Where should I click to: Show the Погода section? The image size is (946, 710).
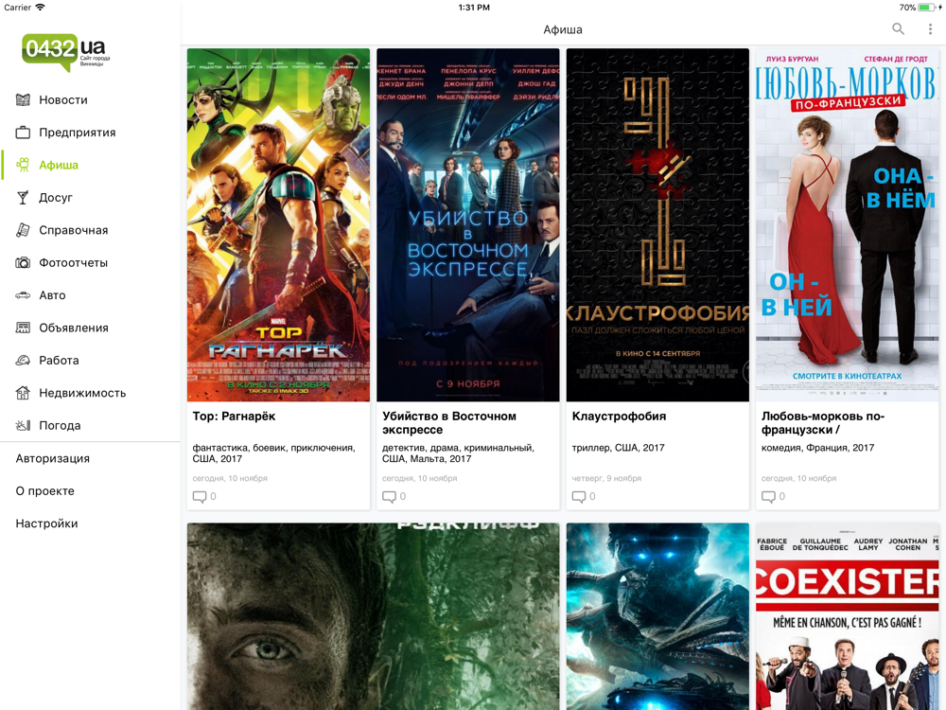coord(91,426)
